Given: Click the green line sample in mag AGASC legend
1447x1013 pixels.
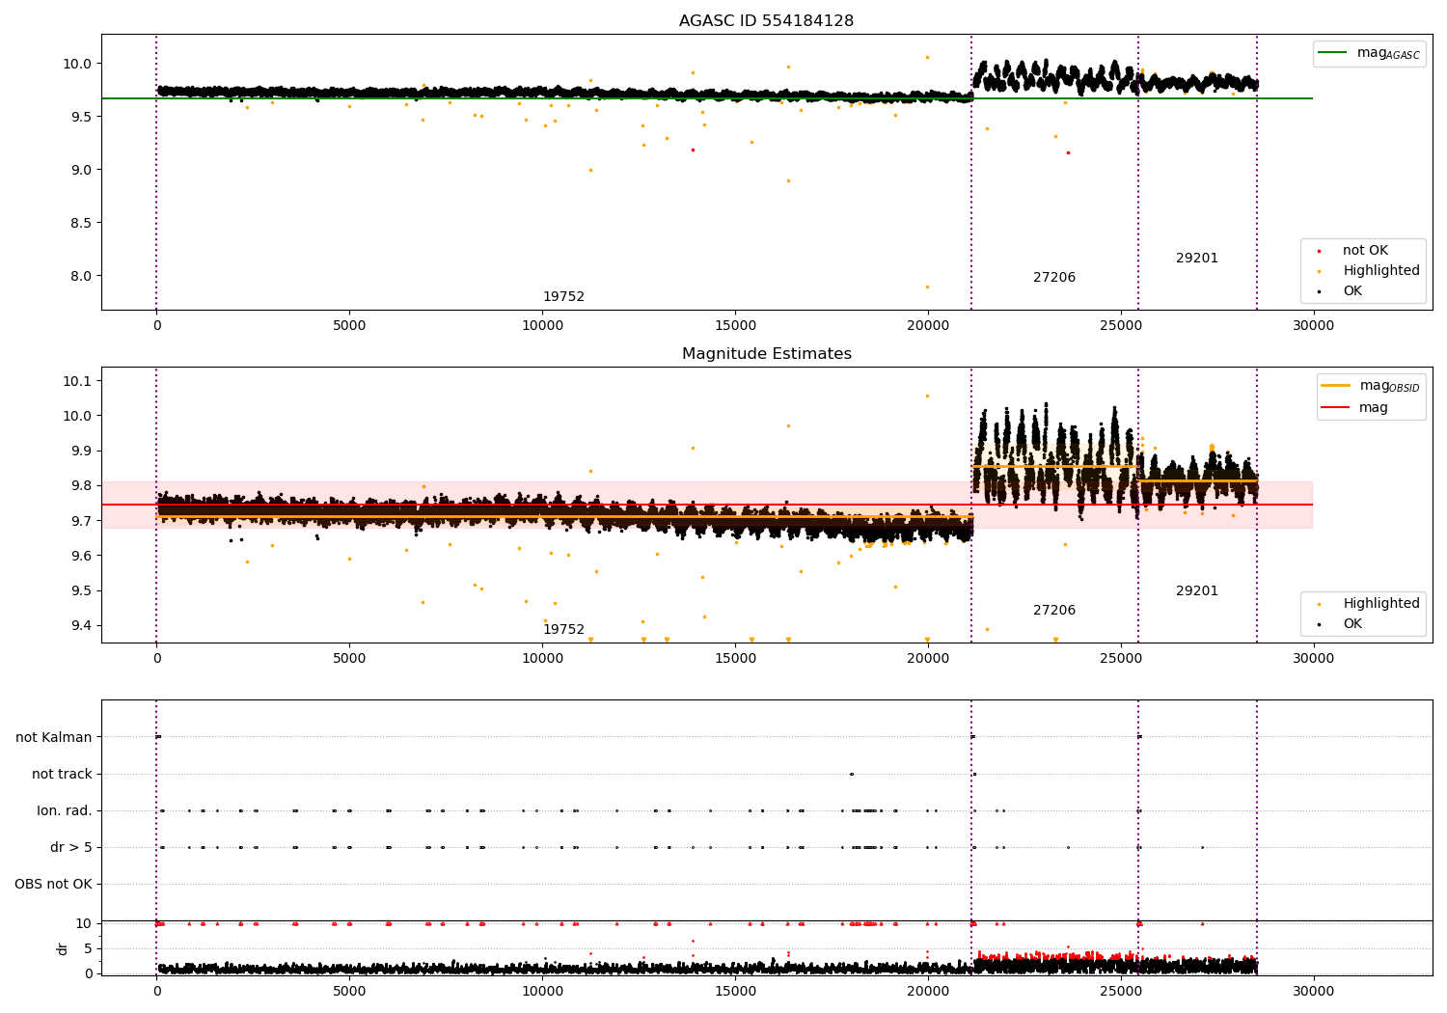Looking at the screenshot, I should point(1332,53).
